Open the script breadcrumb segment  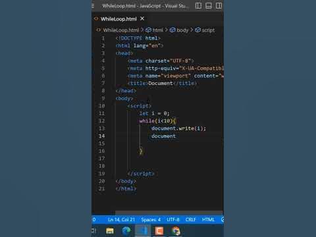click(x=208, y=30)
